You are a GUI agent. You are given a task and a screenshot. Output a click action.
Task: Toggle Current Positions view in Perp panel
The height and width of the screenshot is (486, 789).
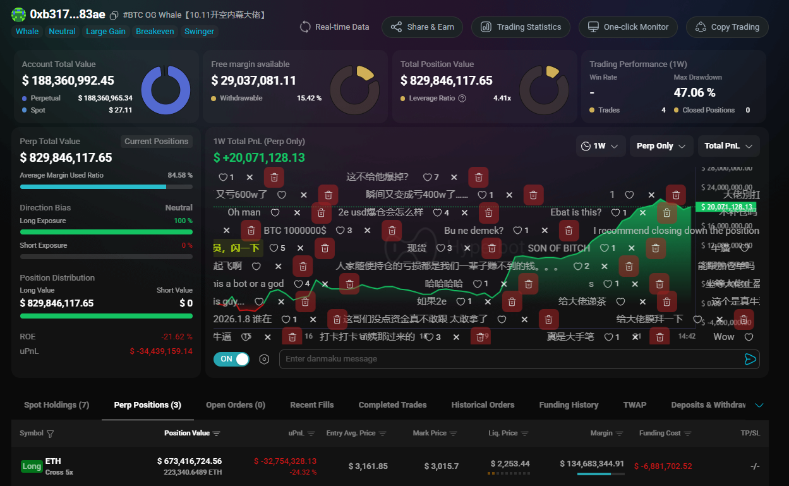click(x=156, y=142)
